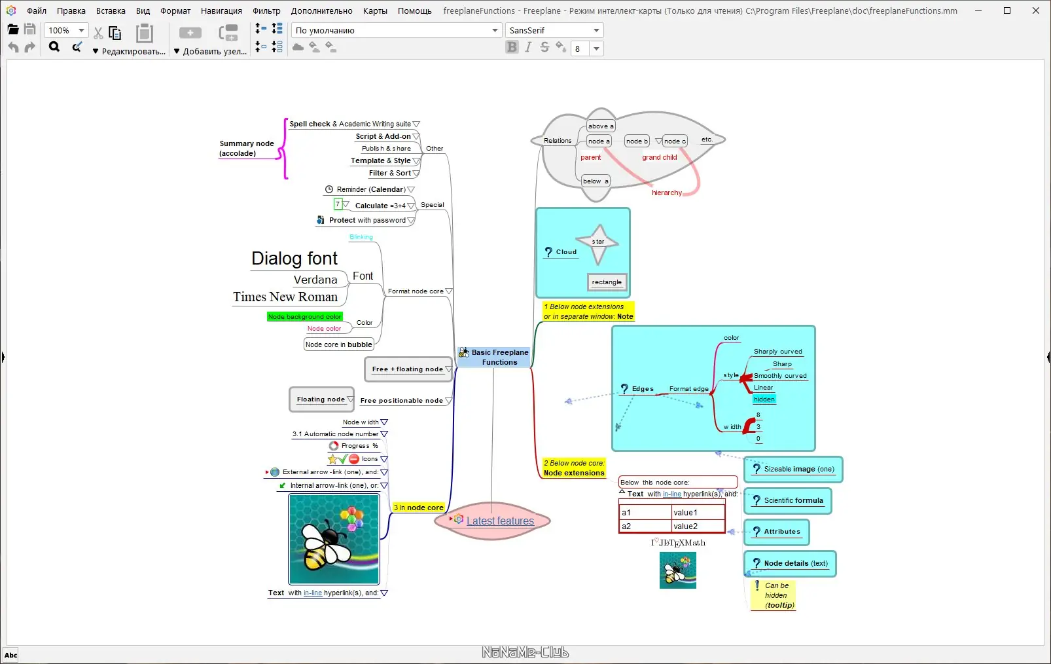
Task: Click the cut scissors icon
Action: click(98, 33)
